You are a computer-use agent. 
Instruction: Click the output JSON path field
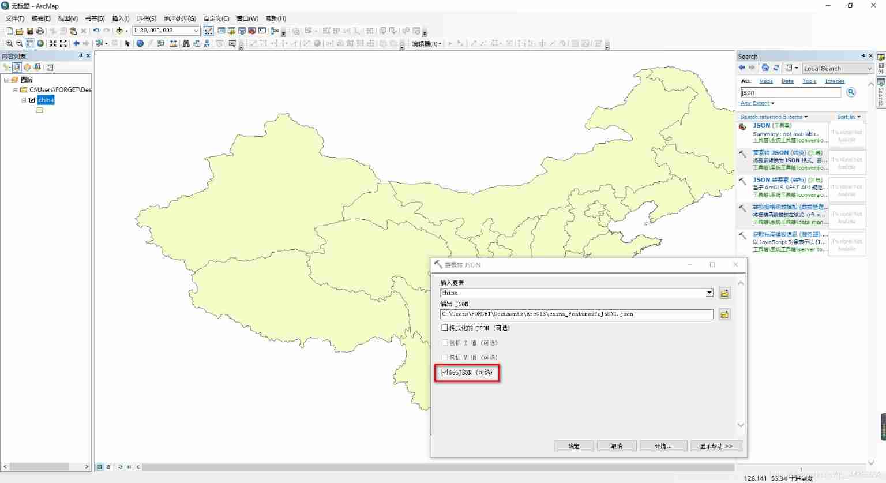(577, 314)
